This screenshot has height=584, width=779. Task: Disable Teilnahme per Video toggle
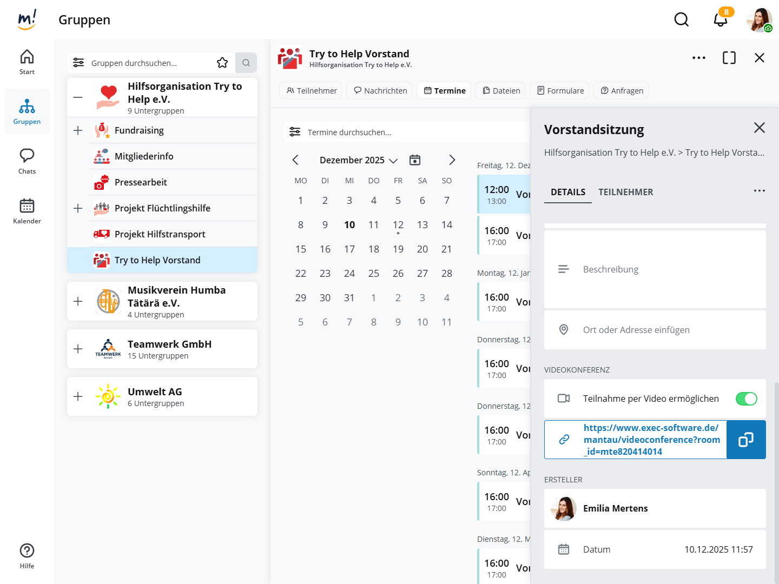click(746, 399)
